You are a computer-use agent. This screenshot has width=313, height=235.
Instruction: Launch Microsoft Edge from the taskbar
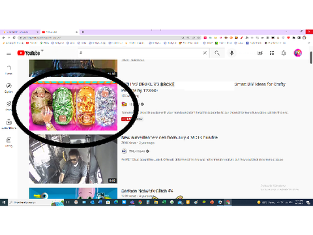point(116,202)
